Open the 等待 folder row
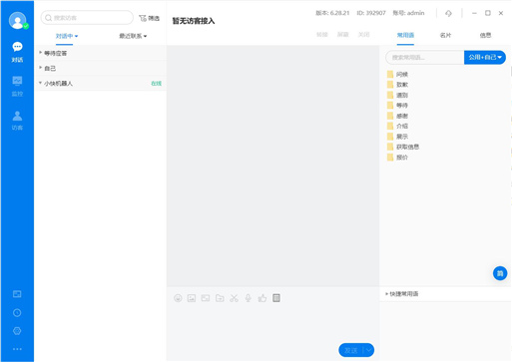 (397, 105)
